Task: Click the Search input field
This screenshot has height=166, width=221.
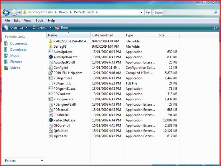Action: 183,12
